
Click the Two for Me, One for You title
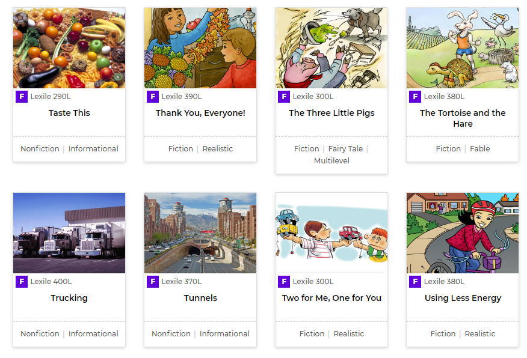point(331,298)
